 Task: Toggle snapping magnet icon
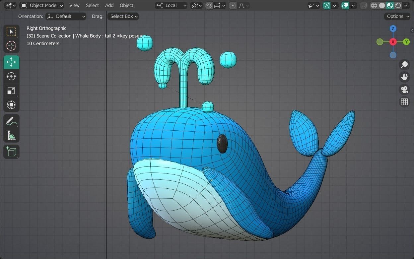click(x=209, y=5)
